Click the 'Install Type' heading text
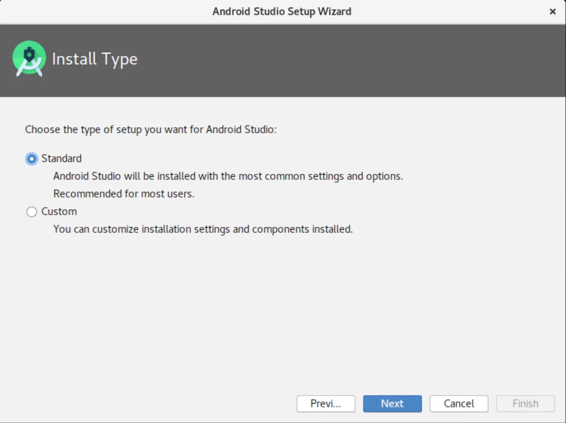Viewport: 566px width, 423px height. pos(95,59)
